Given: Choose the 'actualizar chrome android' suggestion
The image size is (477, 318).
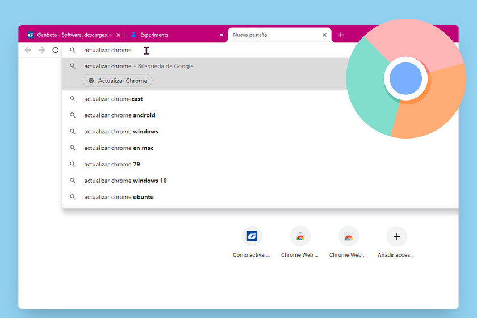Looking at the screenshot, I should coord(261,115).
